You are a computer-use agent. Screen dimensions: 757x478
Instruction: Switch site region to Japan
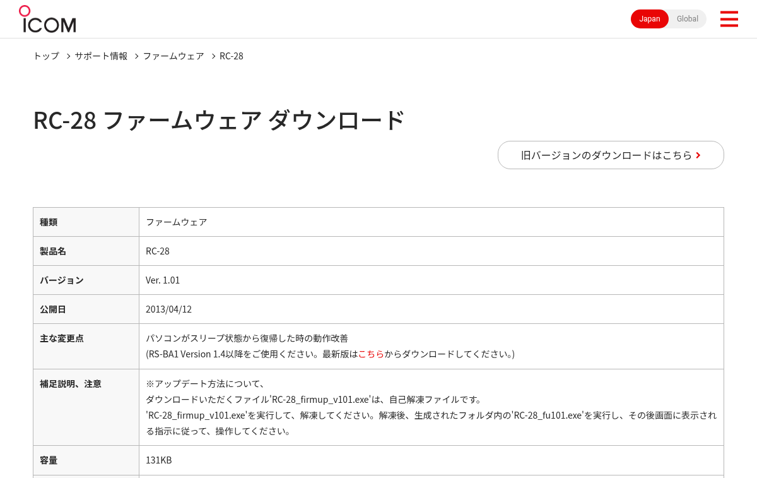650,19
